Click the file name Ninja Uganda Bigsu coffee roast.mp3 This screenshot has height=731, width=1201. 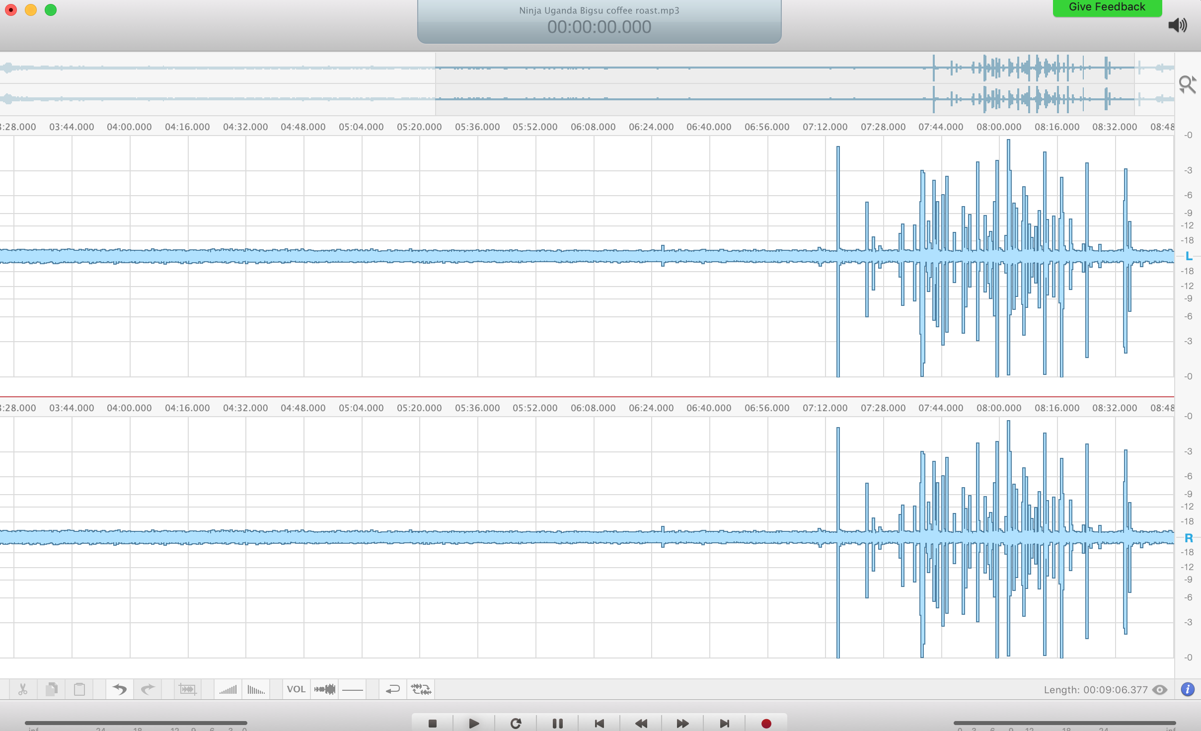pos(599,10)
